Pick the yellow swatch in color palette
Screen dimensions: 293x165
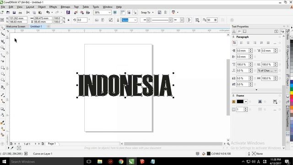pos(291,93)
